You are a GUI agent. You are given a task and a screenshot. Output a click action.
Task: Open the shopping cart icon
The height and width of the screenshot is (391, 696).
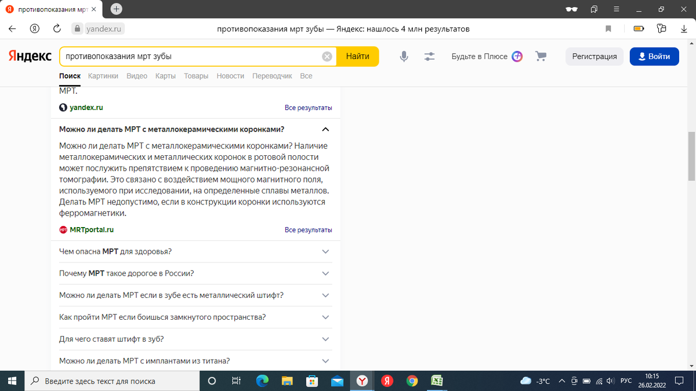tap(541, 56)
